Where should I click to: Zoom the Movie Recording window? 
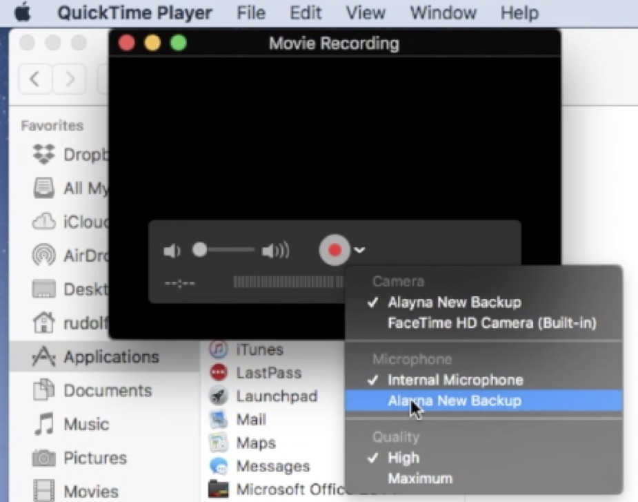click(179, 43)
